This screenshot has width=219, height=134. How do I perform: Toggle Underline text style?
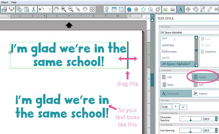pos(209,51)
